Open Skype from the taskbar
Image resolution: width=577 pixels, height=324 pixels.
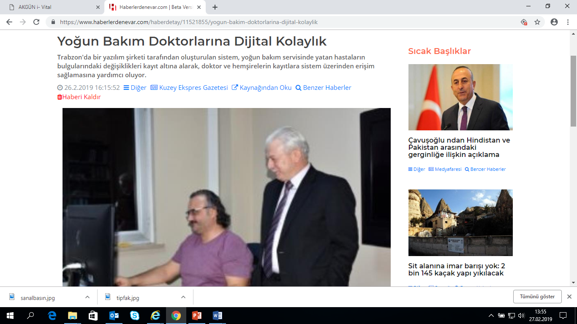pyautogui.click(x=135, y=316)
